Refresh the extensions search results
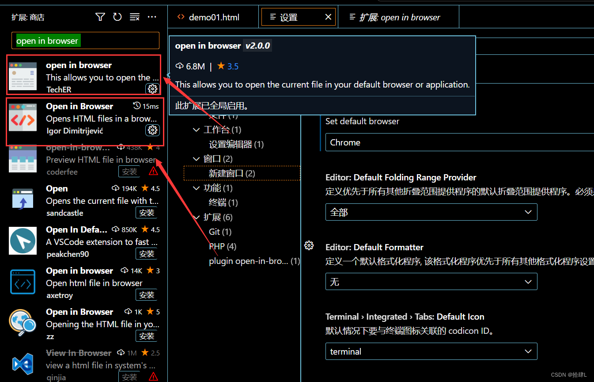Screen dimensions: 594x382 click(x=117, y=16)
